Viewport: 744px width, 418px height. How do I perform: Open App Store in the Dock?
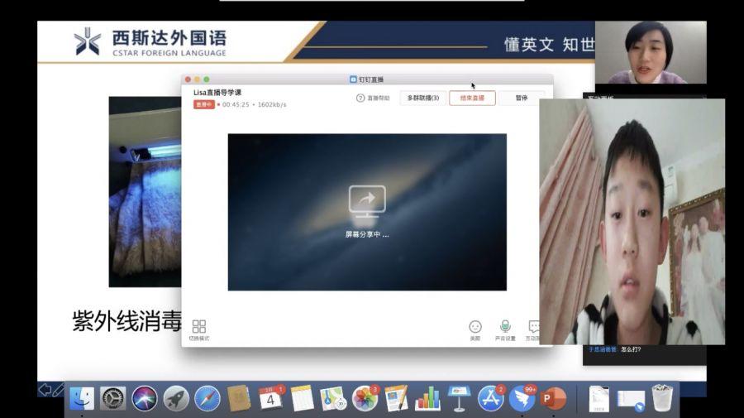[490, 398]
